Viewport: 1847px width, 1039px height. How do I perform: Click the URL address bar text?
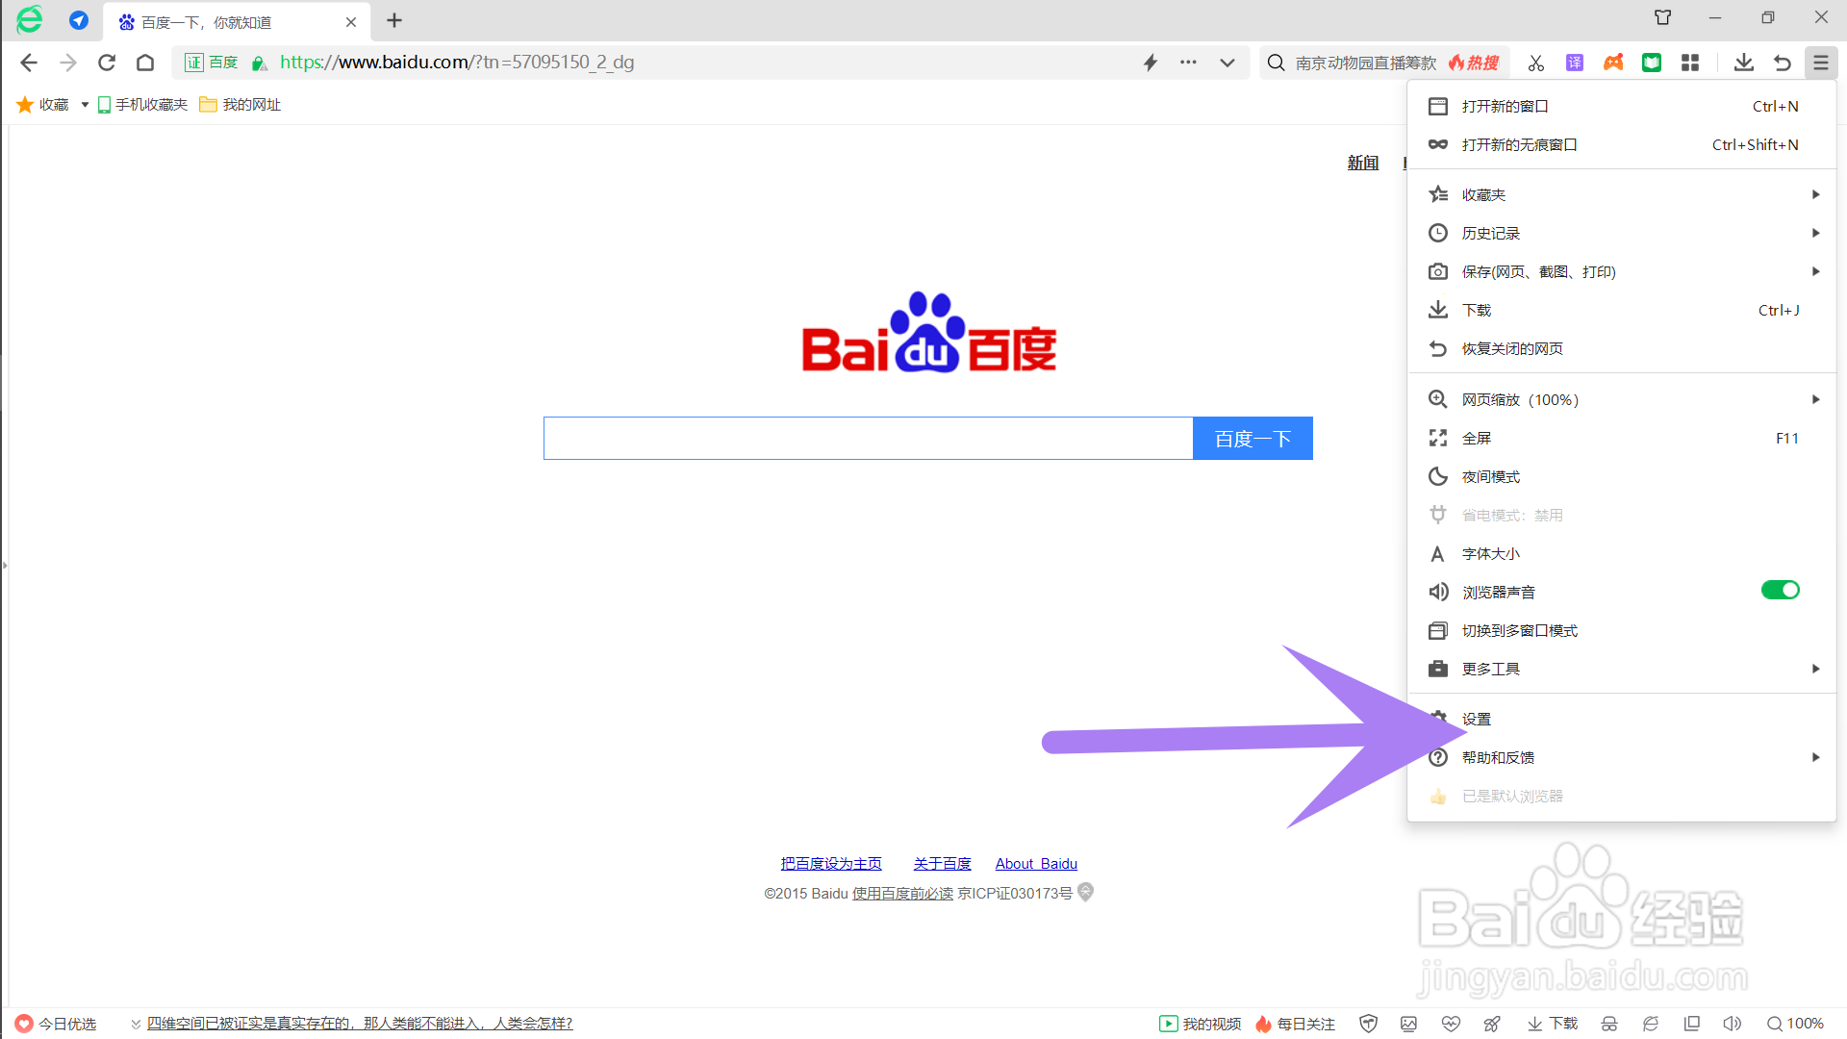pos(457,63)
